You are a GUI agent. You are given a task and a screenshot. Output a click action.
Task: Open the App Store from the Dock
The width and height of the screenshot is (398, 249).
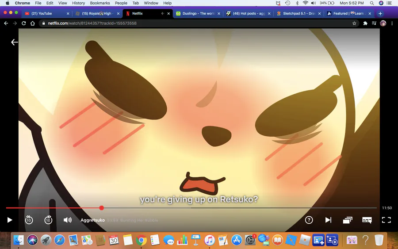(x=237, y=240)
